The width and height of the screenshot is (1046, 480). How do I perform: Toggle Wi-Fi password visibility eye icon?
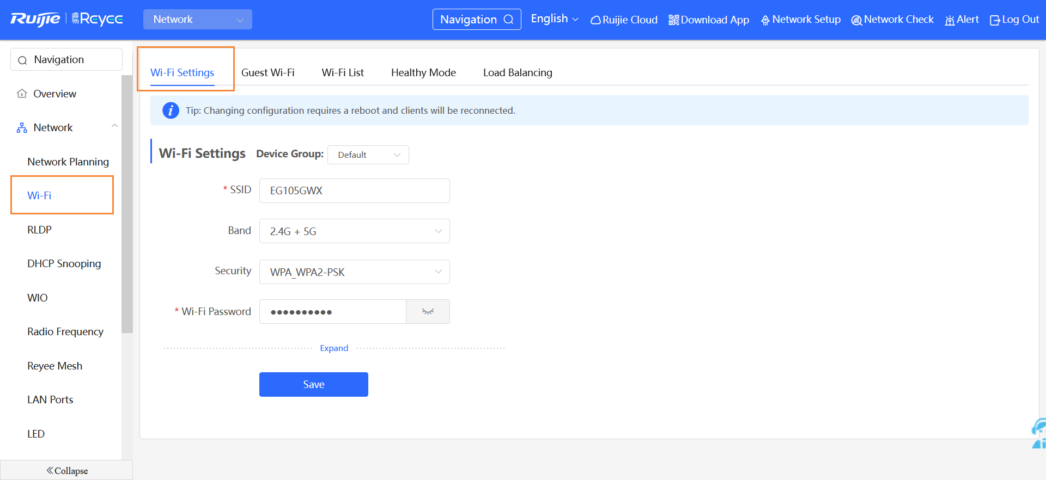[428, 312]
